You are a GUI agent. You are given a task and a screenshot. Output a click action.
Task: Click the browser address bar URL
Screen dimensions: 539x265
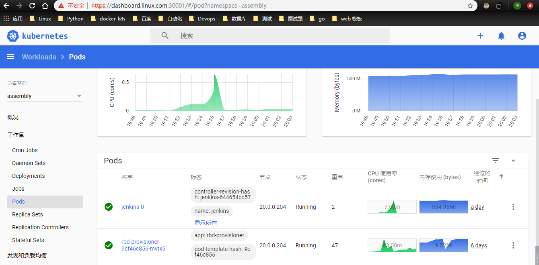click(179, 6)
